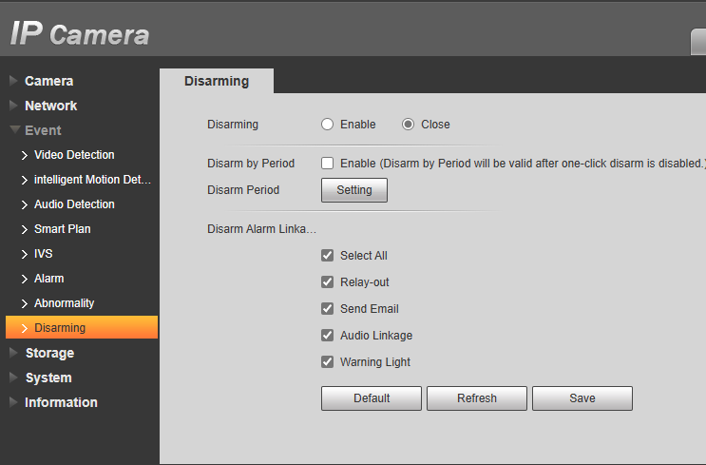Toggle the Relay-out checkbox
Image resolution: width=706 pixels, height=465 pixels.
click(327, 282)
